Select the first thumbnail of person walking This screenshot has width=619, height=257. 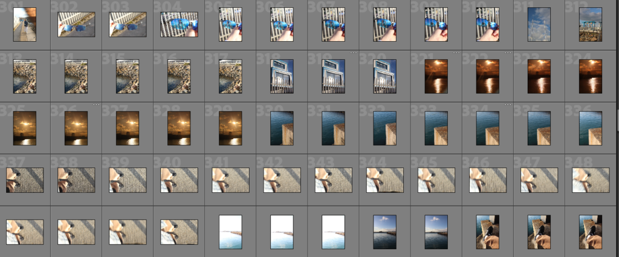click(24, 24)
